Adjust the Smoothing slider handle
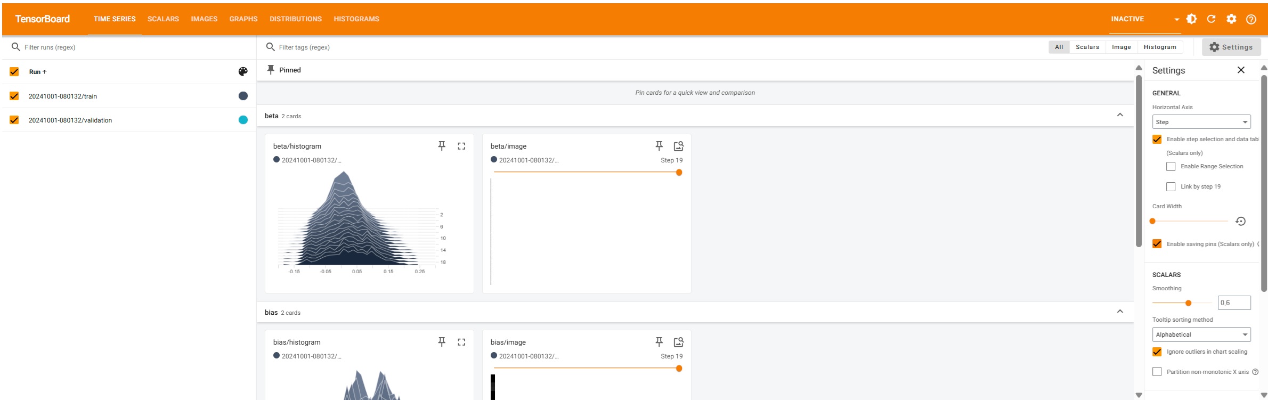1268x400 pixels. click(x=1188, y=303)
